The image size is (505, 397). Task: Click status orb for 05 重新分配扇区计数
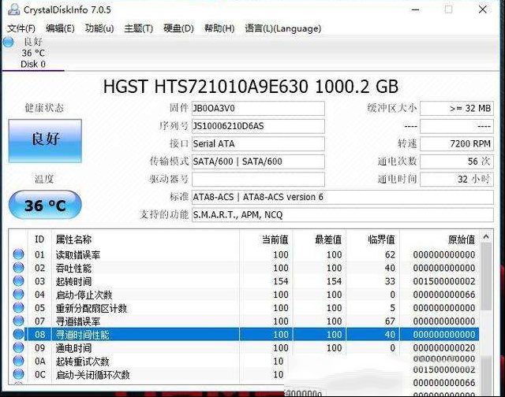[x=19, y=308]
